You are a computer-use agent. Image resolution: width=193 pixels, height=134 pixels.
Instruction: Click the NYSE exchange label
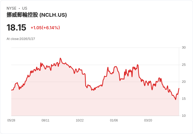[12, 8]
